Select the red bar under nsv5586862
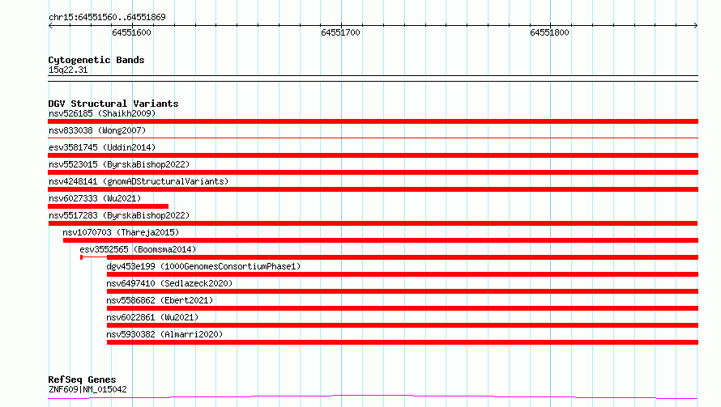The width and height of the screenshot is (721, 407). pyautogui.click(x=403, y=308)
